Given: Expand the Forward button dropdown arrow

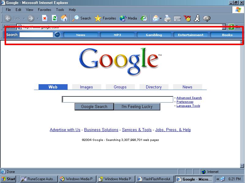Looking at the screenshot, I should pos(38,18).
